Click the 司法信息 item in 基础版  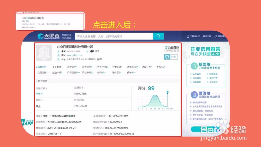[197, 78]
